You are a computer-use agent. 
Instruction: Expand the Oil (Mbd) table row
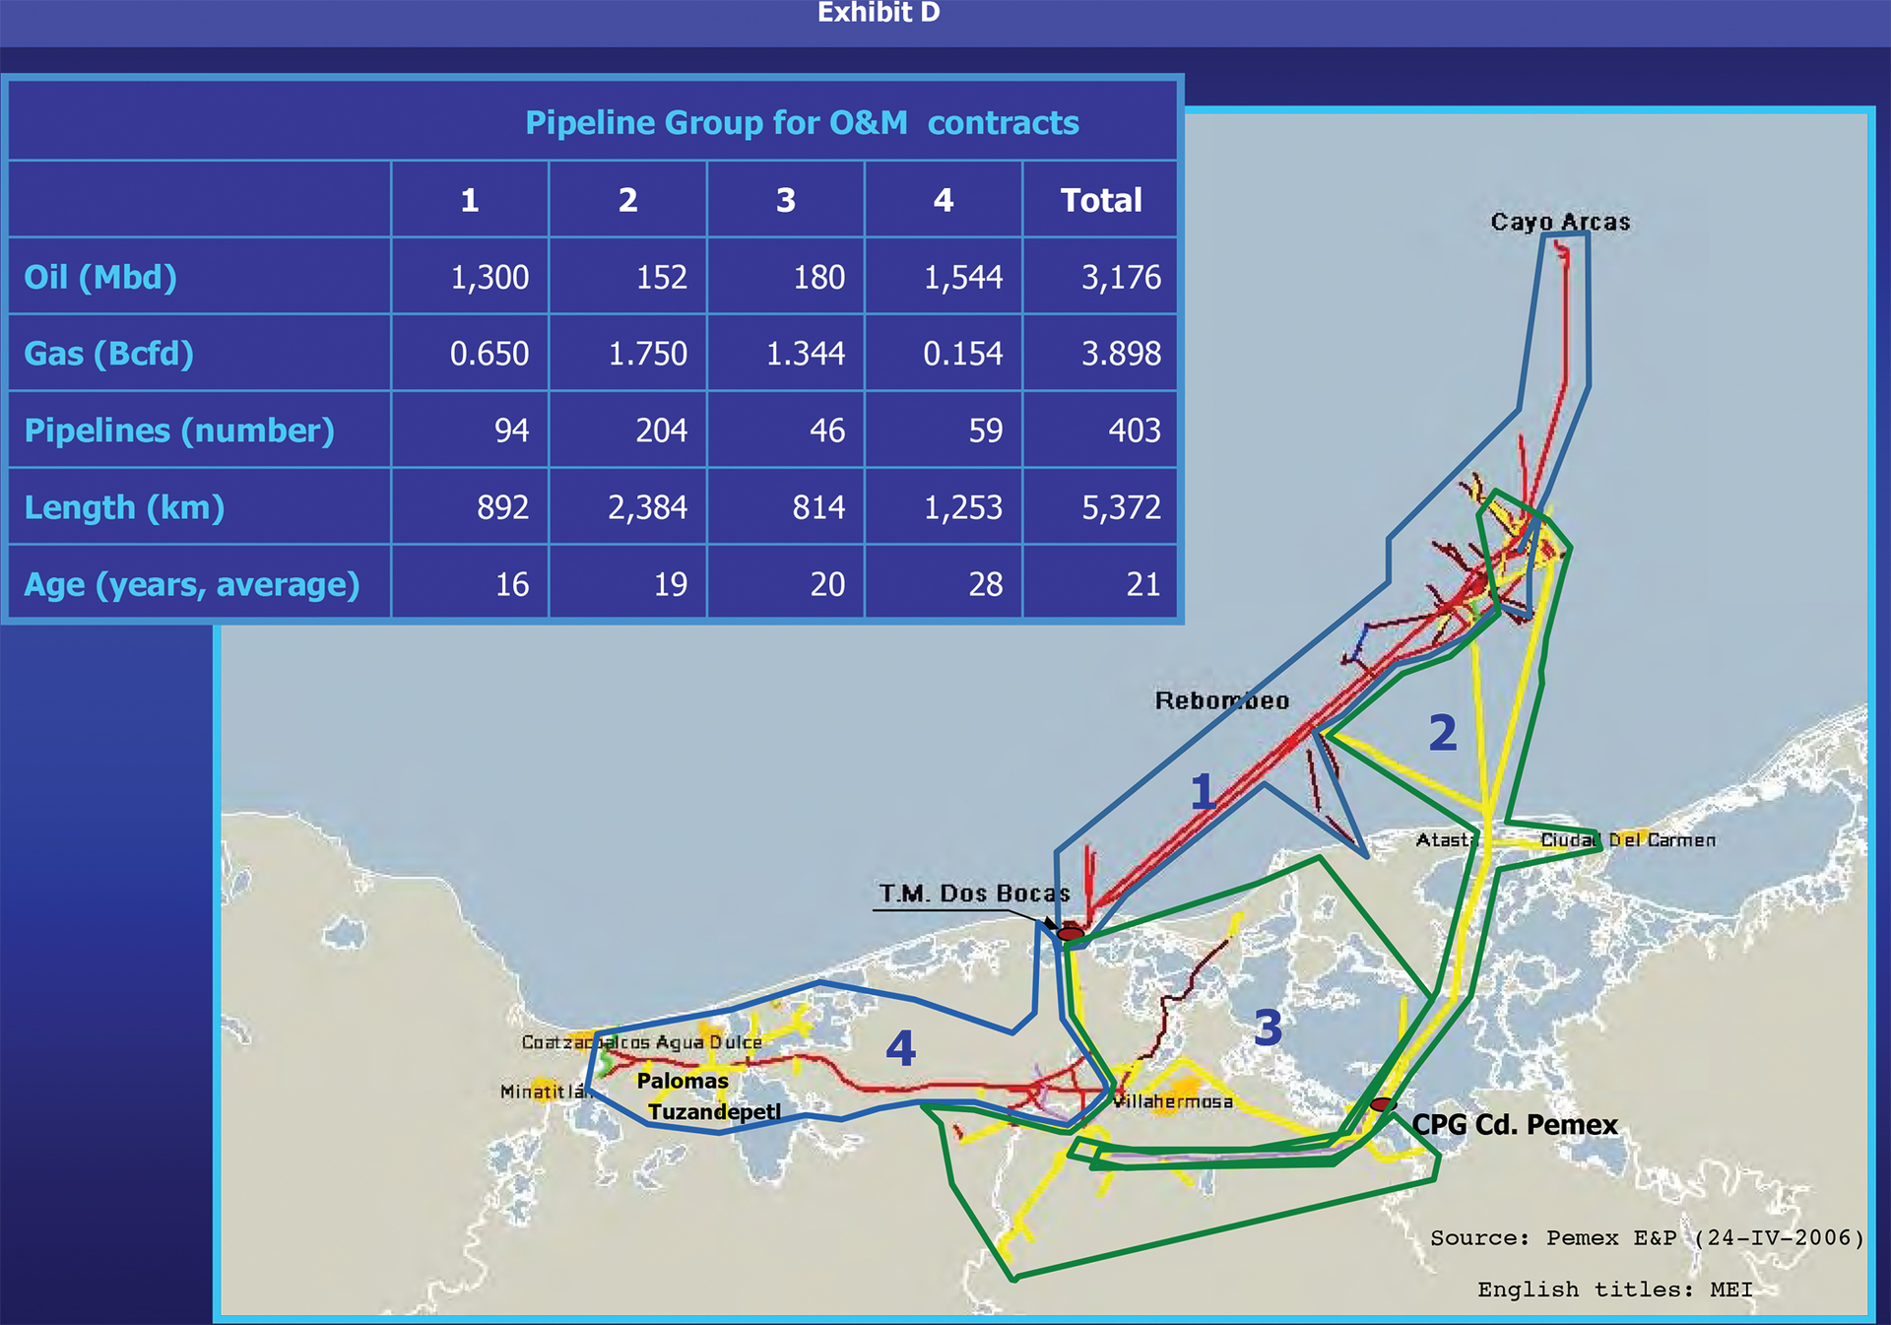click(x=102, y=277)
